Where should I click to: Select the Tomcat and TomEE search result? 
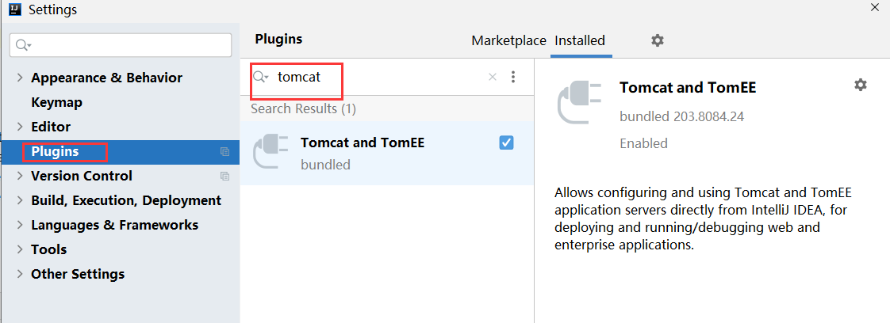pyautogui.click(x=386, y=153)
